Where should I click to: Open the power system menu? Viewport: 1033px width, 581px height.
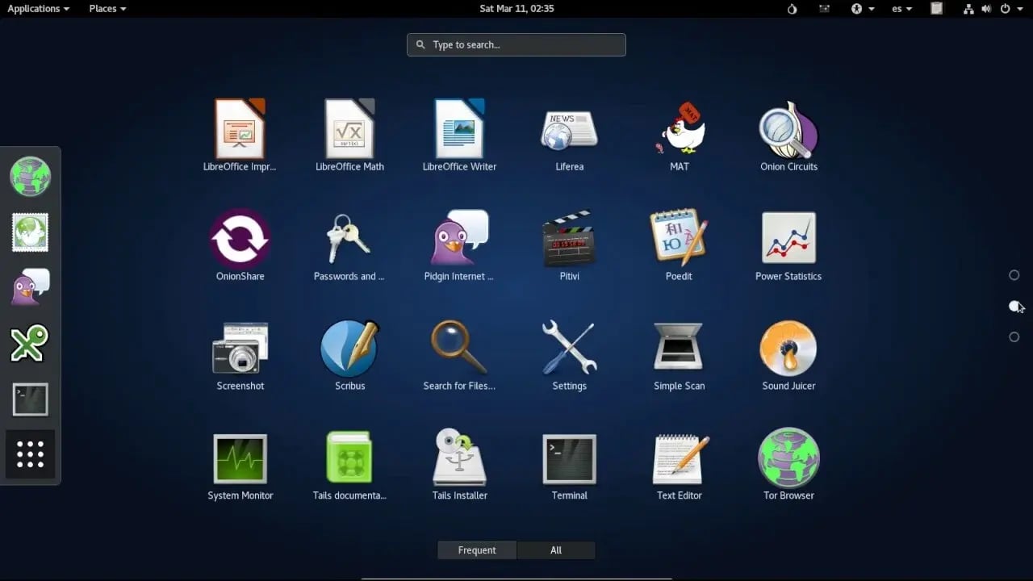(x=1010, y=9)
